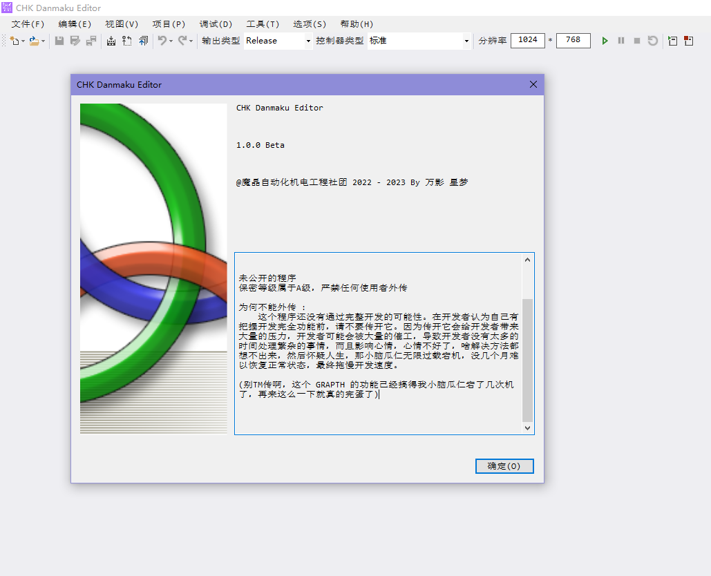The width and height of the screenshot is (711, 576).
Task: Expand the New file dropdown arrow
Action: tap(23, 41)
